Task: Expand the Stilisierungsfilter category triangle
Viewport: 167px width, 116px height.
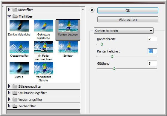Action: point(9,86)
